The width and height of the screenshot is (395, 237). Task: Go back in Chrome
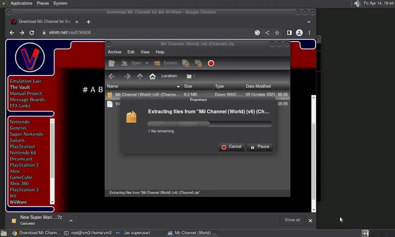point(12,33)
